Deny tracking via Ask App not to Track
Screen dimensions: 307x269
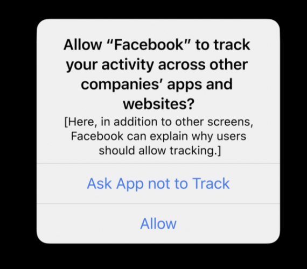point(158,183)
